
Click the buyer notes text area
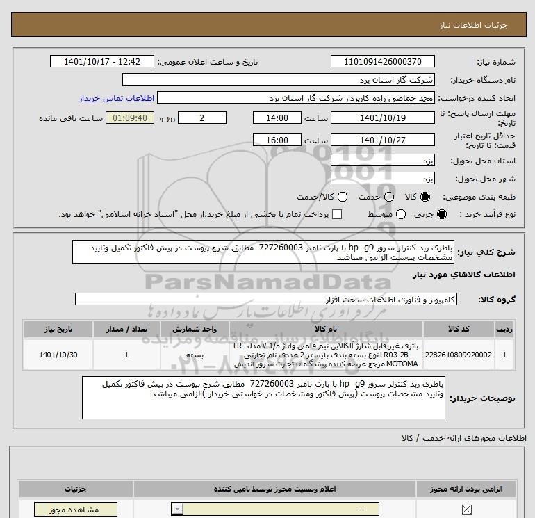263,398
